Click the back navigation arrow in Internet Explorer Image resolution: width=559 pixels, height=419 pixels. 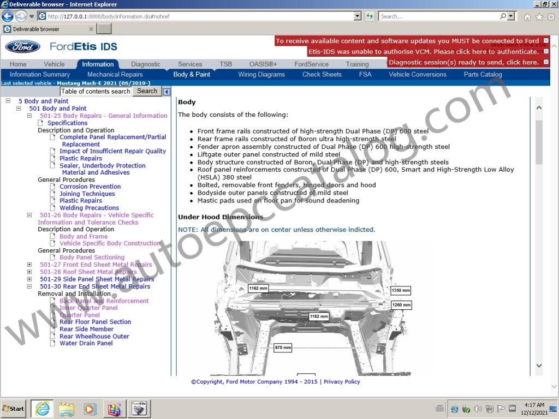coord(7,16)
